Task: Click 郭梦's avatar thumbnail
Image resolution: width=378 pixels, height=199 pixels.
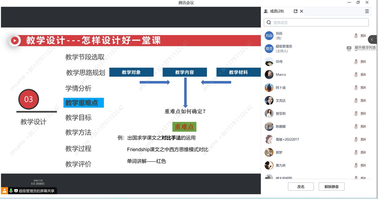Action: (269, 152)
